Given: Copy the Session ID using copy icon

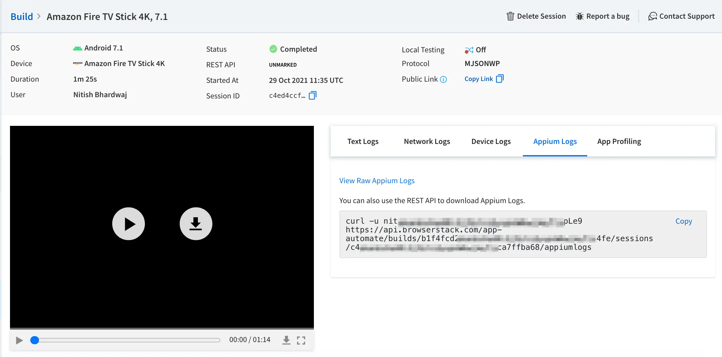Looking at the screenshot, I should 312,95.
